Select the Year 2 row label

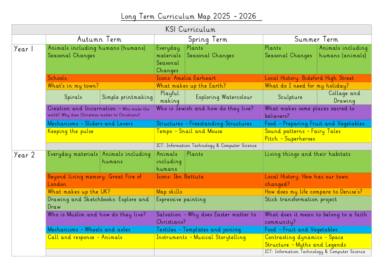[x=24, y=155]
